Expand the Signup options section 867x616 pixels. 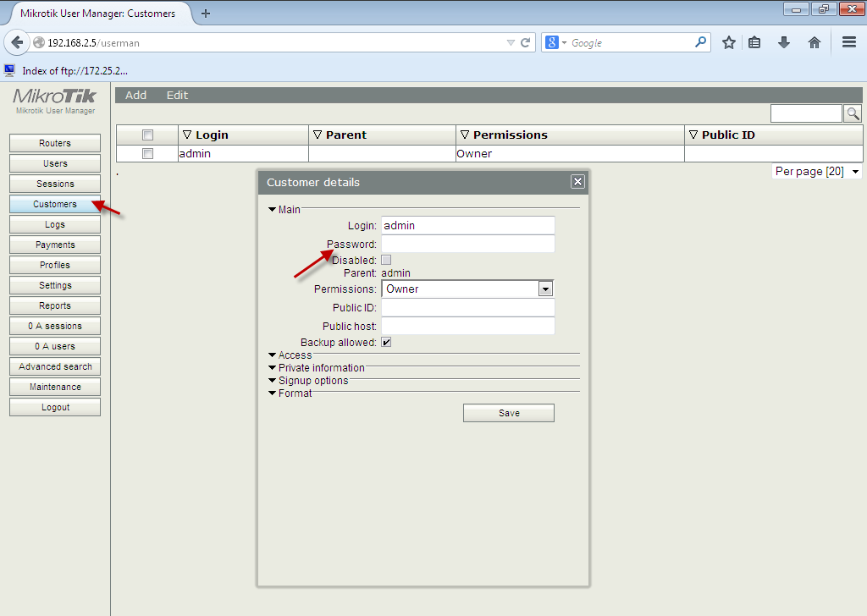tap(308, 381)
